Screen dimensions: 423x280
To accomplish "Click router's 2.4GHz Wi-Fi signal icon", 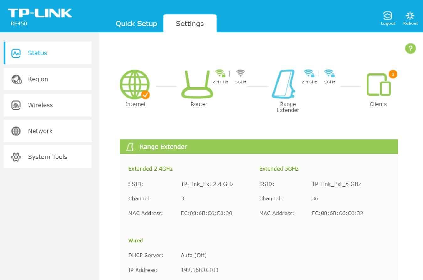I will click(220, 73).
